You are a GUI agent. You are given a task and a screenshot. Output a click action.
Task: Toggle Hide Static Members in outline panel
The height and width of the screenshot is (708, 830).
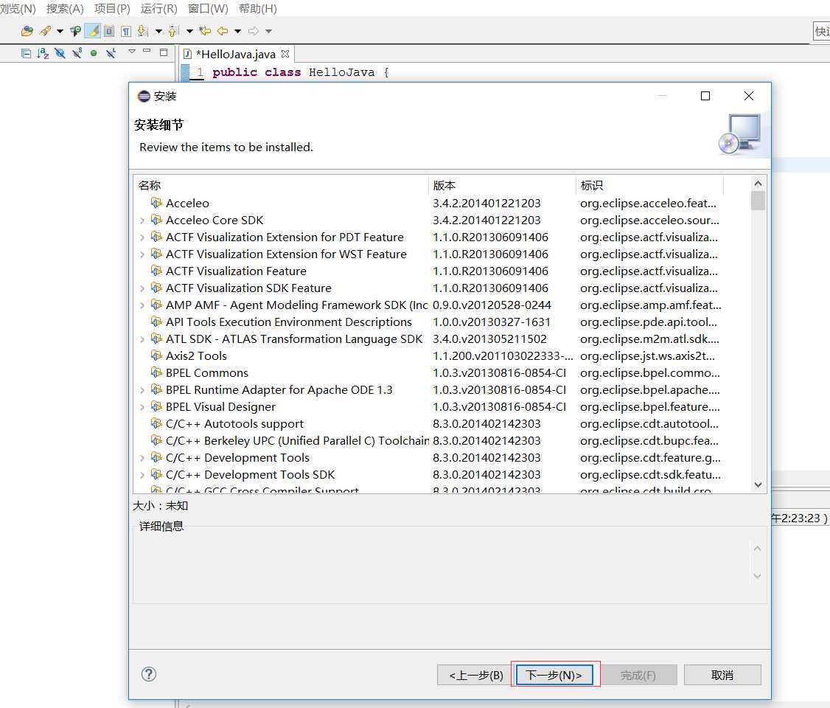(77, 53)
